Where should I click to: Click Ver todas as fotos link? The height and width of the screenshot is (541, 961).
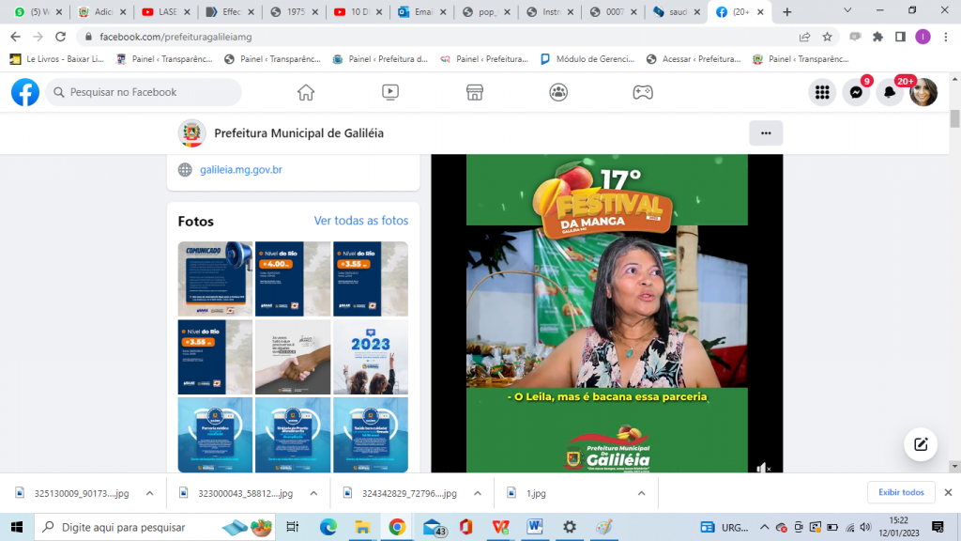pyautogui.click(x=361, y=221)
